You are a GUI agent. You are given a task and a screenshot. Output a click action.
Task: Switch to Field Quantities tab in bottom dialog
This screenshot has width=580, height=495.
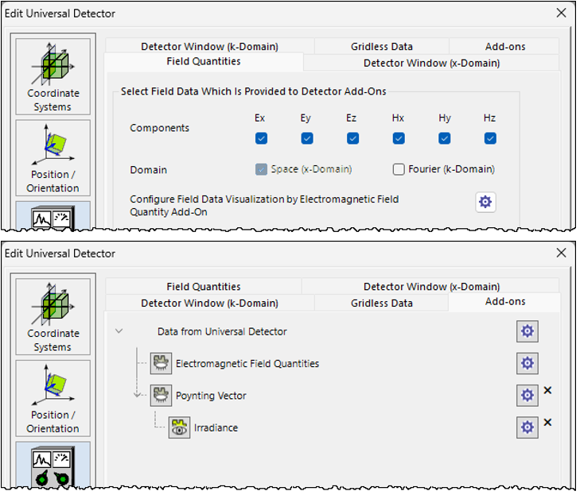click(x=204, y=287)
